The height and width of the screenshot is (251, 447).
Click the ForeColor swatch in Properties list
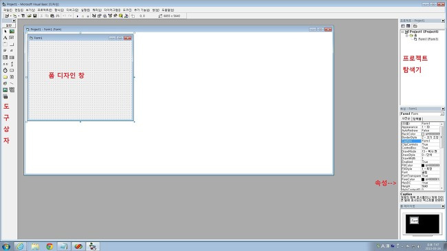[x=423, y=179]
